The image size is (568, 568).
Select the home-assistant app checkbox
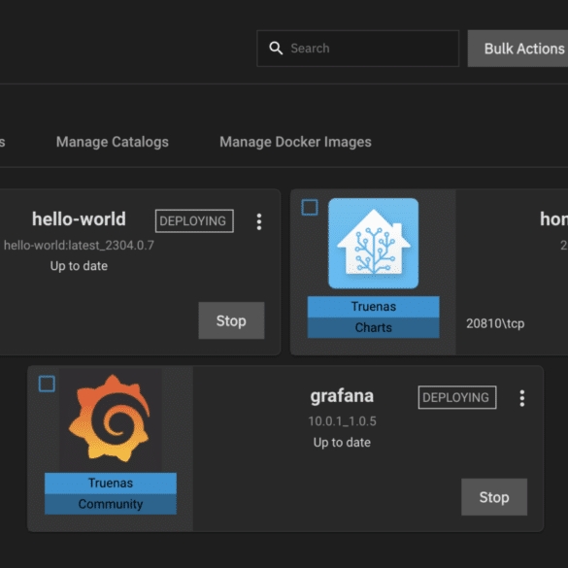point(310,208)
